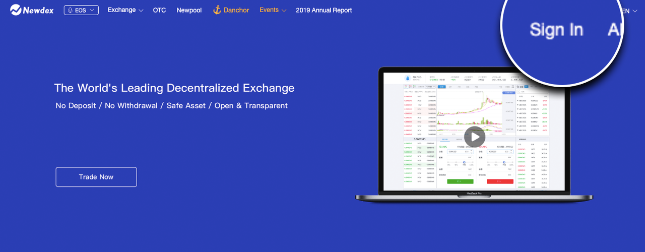Click the Danchor anchor icon
This screenshot has width=645, height=252.
pyautogui.click(x=217, y=10)
